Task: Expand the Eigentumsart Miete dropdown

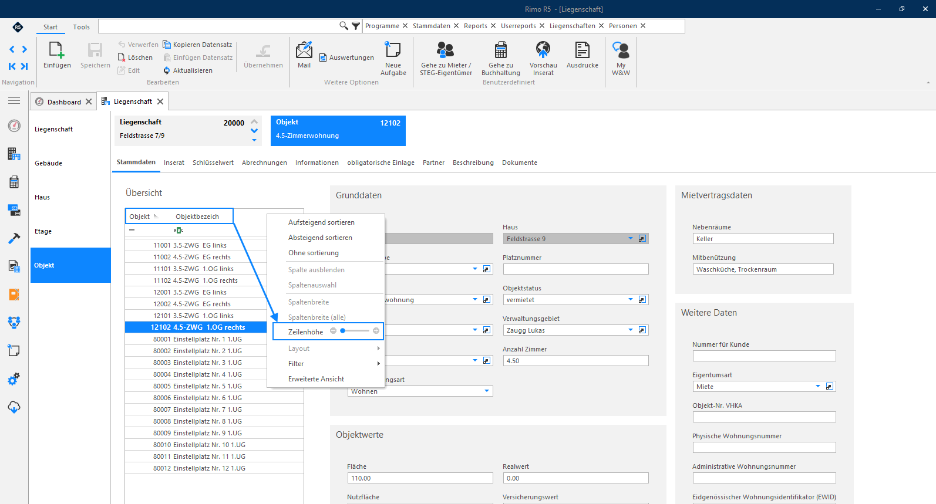Action: (817, 386)
